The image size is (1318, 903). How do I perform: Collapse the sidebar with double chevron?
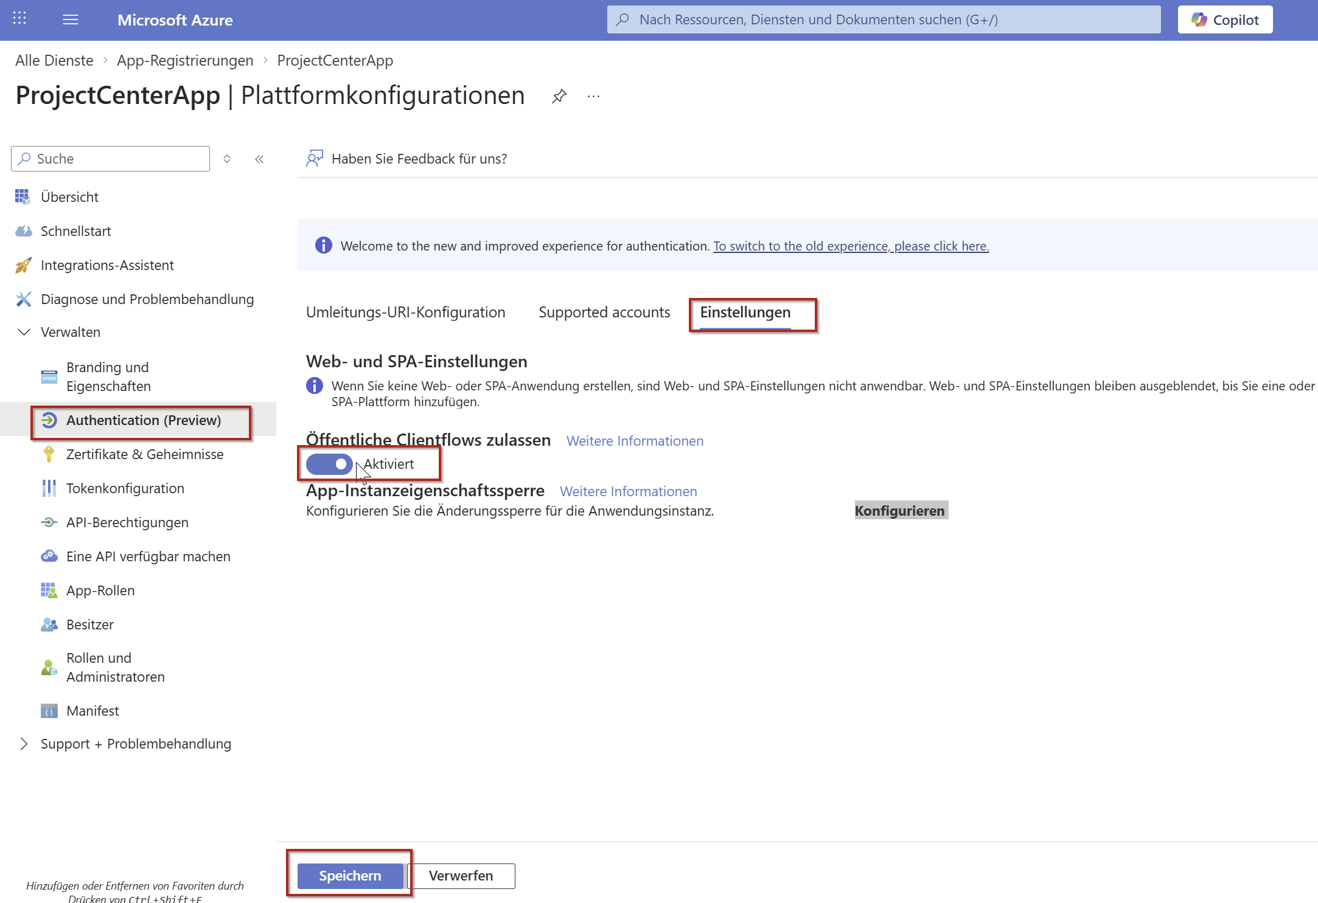pyautogui.click(x=259, y=159)
